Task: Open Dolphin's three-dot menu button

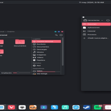Action: pos(61,35)
